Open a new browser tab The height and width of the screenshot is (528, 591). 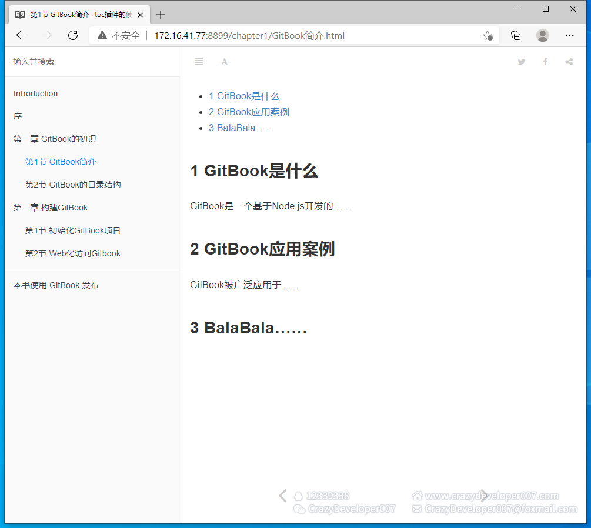pos(161,15)
